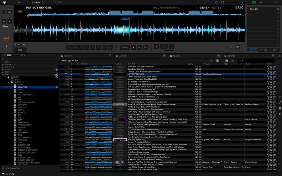
Task: Jump to the previous track
Action: coord(4,12)
